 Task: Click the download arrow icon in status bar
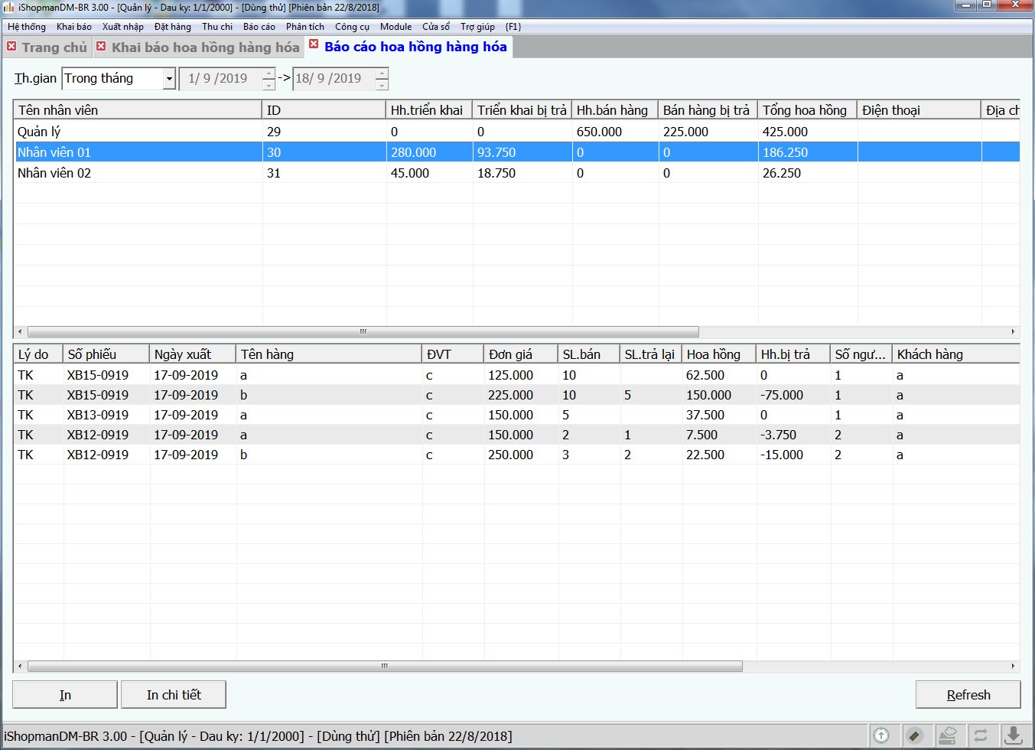1014,735
